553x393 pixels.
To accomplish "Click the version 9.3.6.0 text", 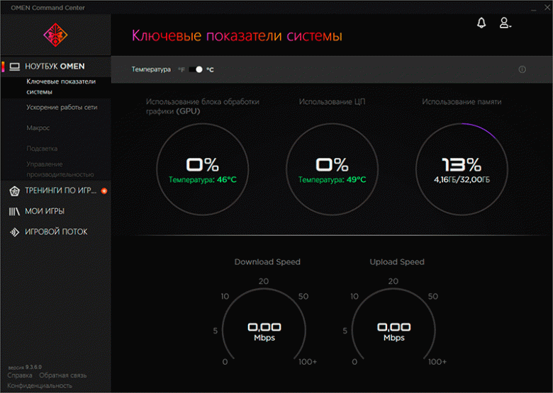I will [25, 367].
